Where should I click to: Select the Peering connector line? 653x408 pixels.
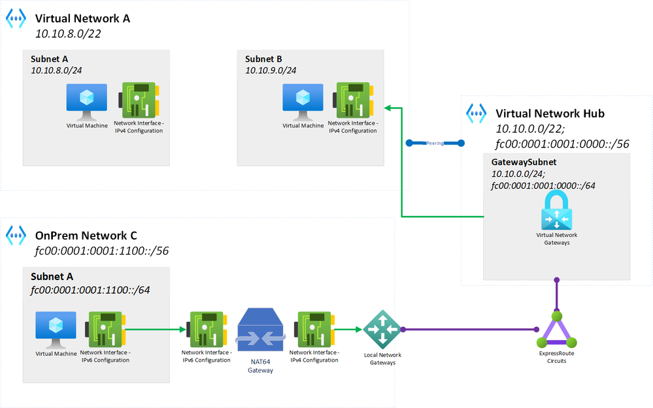(435, 143)
